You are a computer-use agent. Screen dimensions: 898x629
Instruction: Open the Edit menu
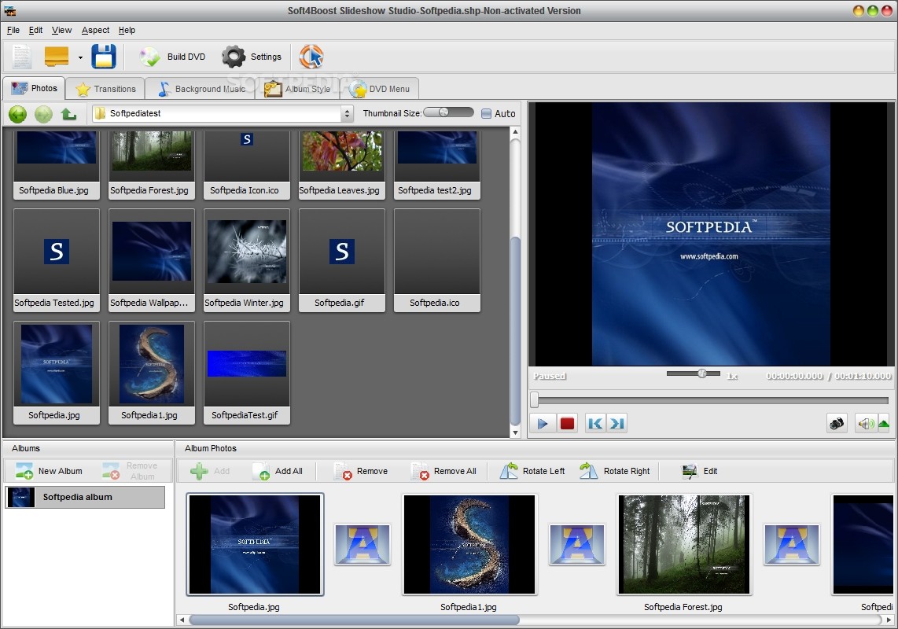tap(35, 30)
